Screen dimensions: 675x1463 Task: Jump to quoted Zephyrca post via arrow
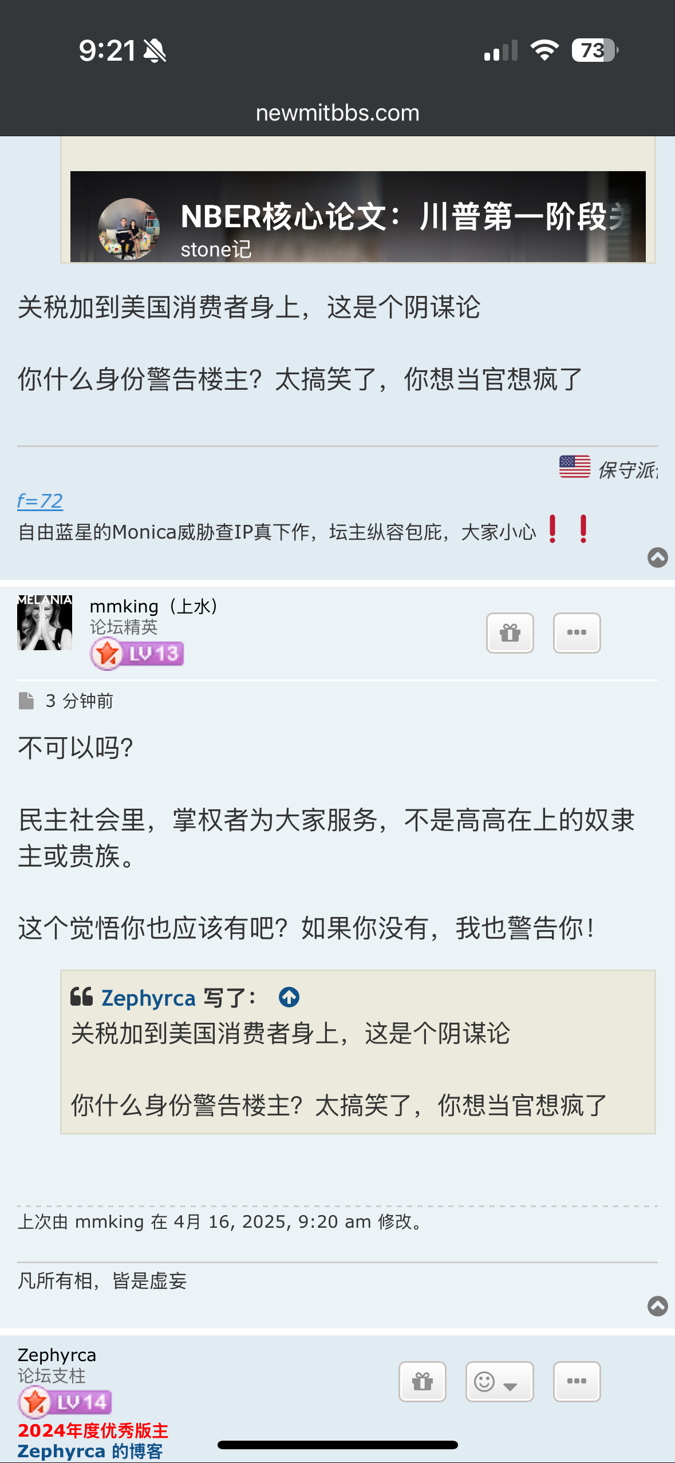pyautogui.click(x=289, y=997)
